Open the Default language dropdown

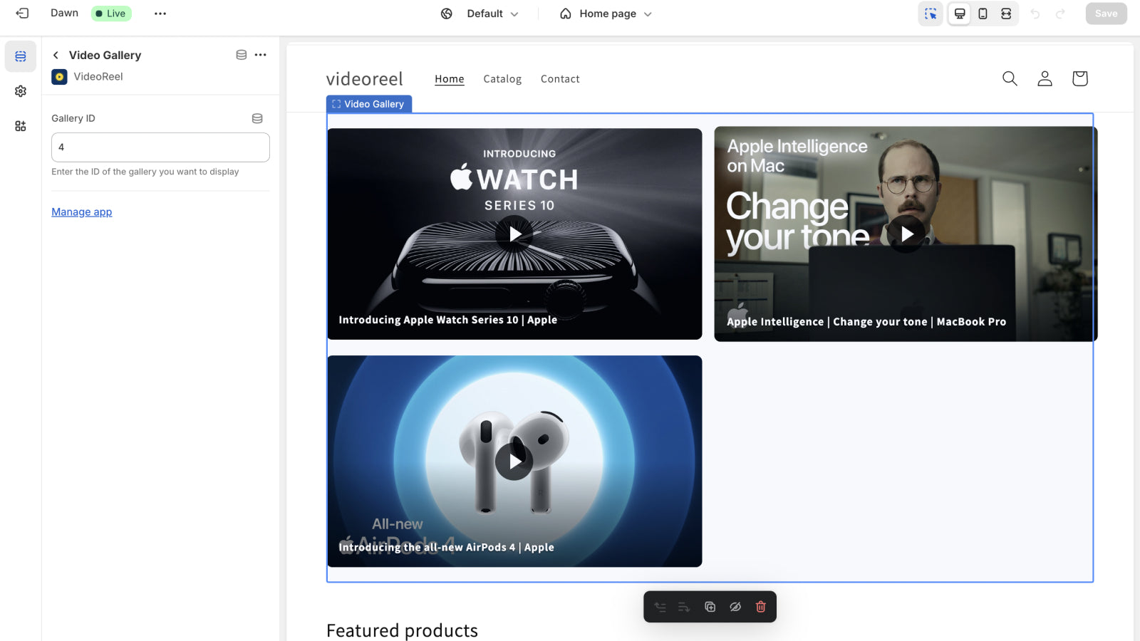(x=479, y=14)
